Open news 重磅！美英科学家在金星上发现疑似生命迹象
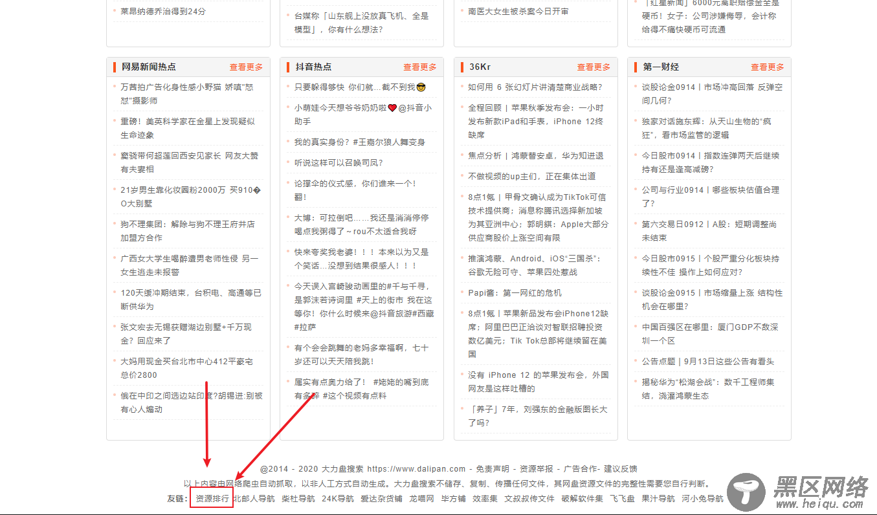 (188, 128)
